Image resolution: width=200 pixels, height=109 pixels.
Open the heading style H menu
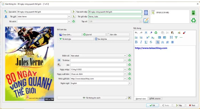pos(171,37)
